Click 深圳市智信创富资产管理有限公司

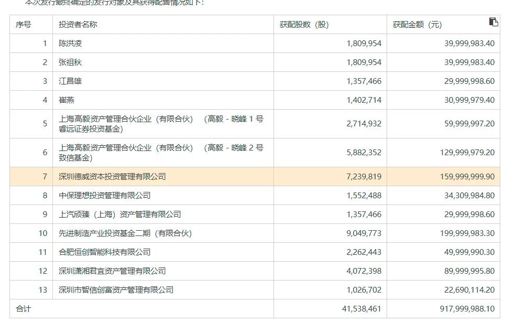point(116,290)
